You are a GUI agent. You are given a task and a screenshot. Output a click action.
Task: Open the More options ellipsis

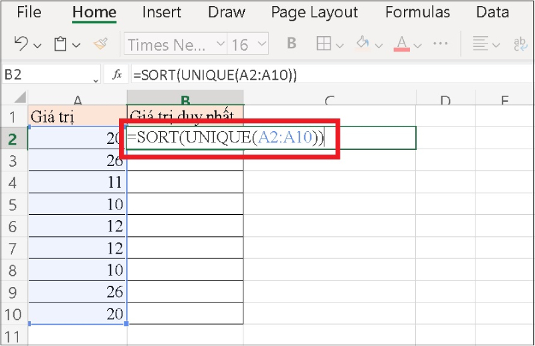[x=440, y=44]
